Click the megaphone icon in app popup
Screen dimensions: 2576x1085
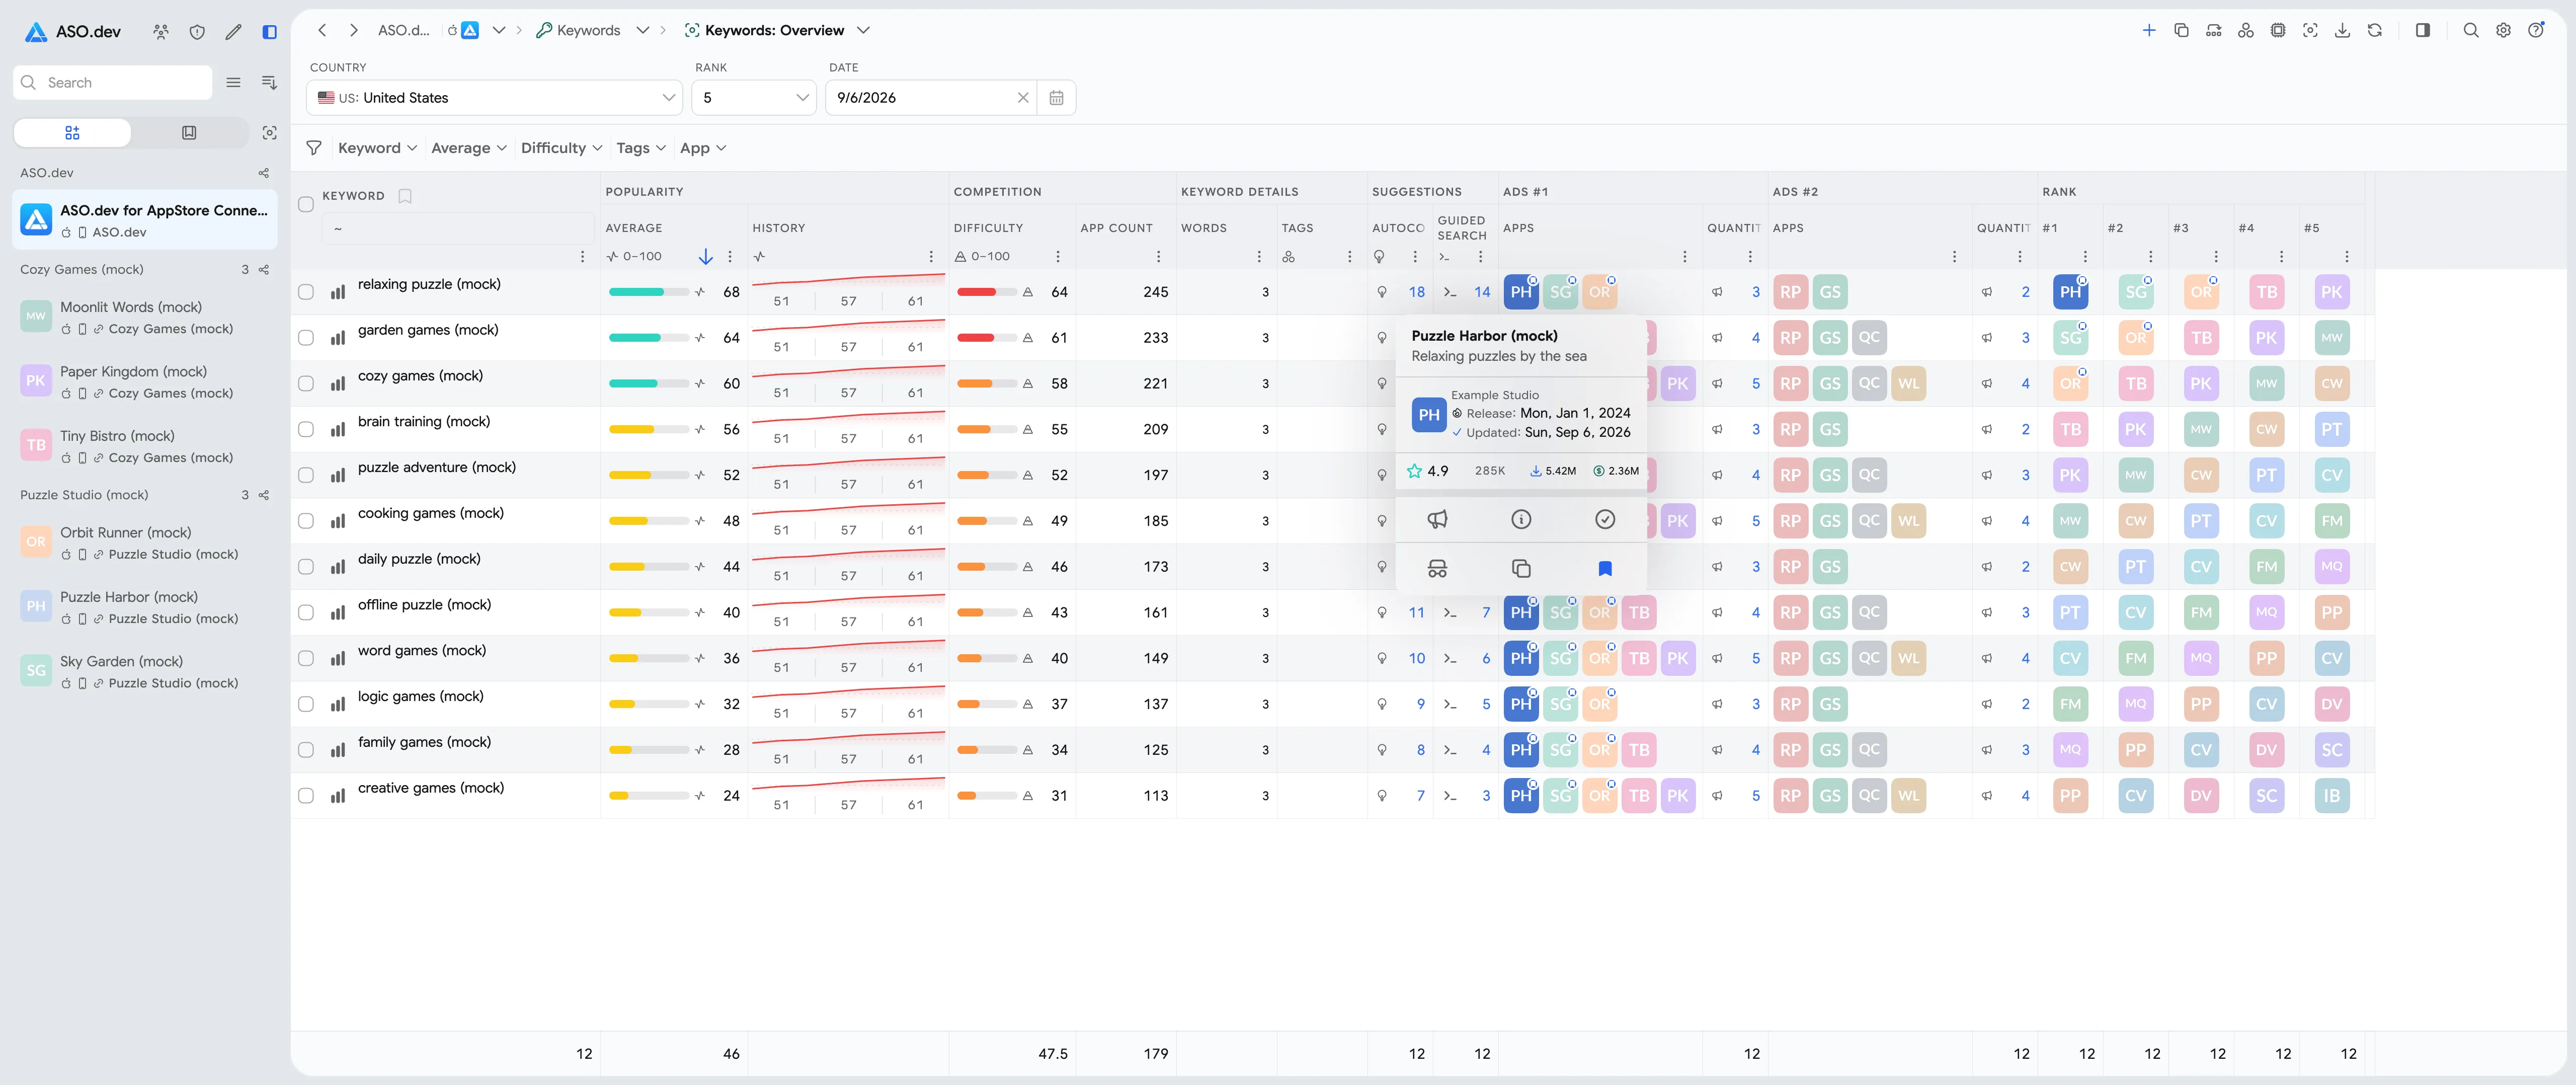(x=1437, y=519)
